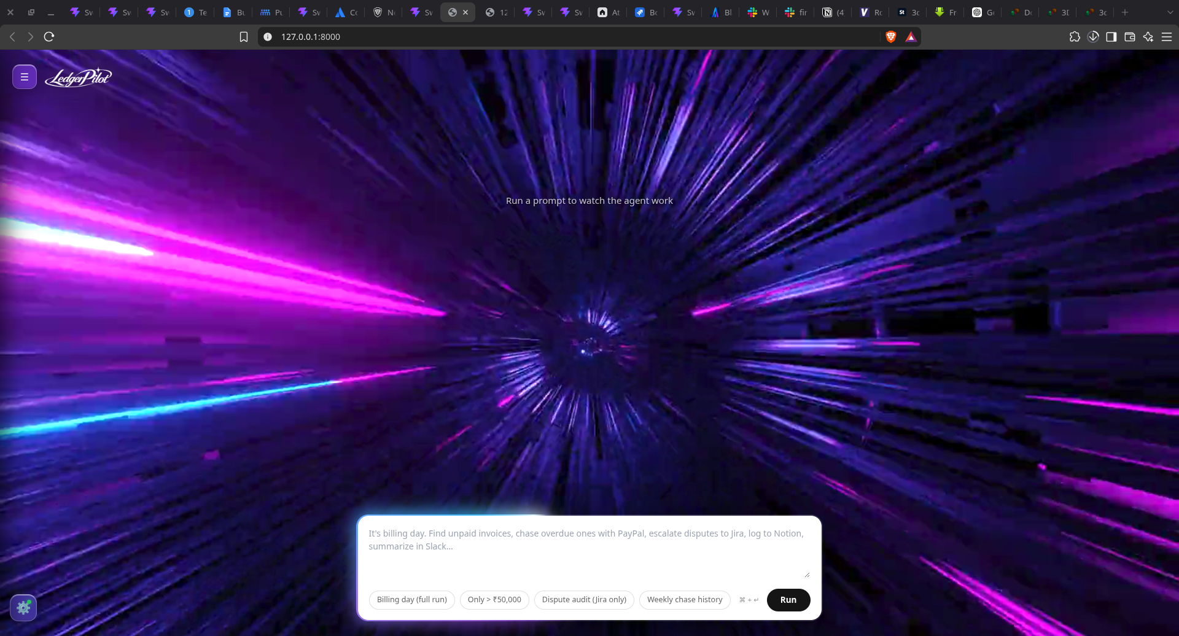The width and height of the screenshot is (1179, 636).
Task: Select the Billing day (full run) preset
Action: click(412, 600)
